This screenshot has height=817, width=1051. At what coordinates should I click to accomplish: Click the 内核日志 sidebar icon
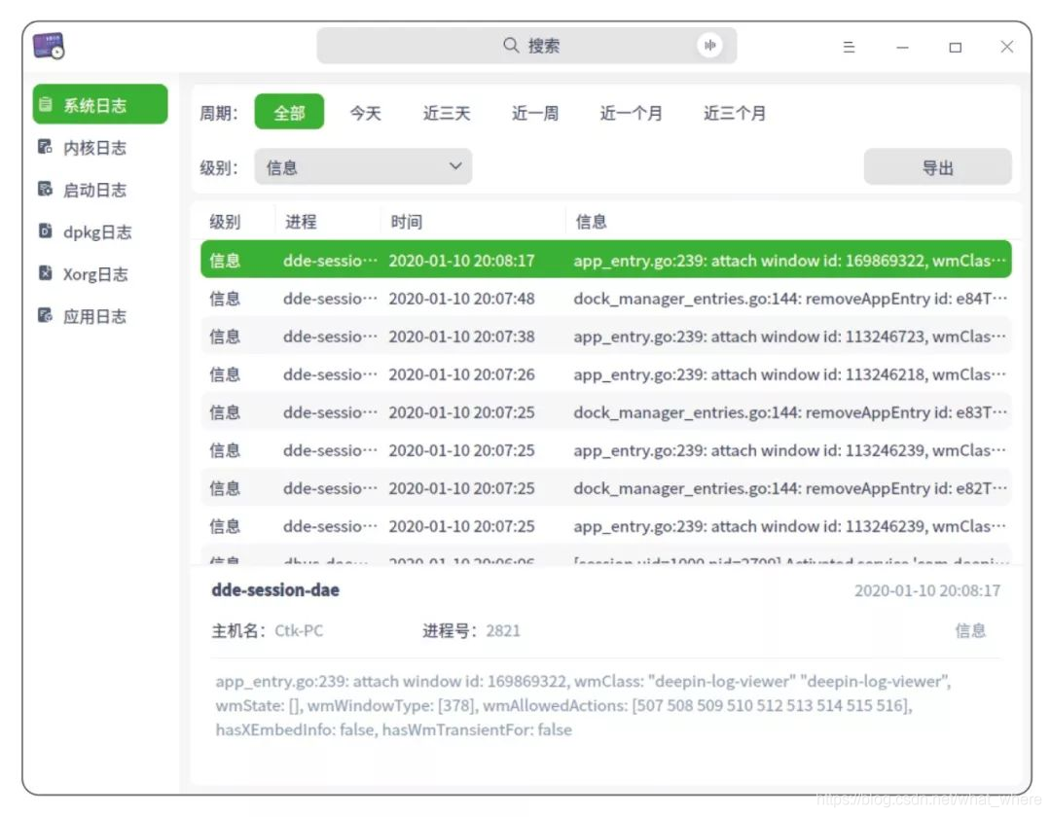click(x=45, y=147)
